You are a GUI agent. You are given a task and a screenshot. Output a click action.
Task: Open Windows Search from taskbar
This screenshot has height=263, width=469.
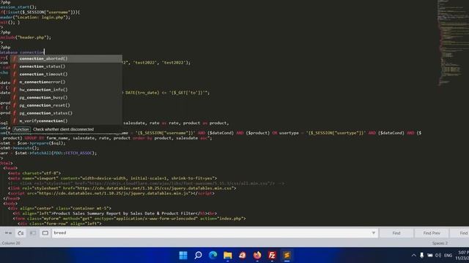coord(198,255)
